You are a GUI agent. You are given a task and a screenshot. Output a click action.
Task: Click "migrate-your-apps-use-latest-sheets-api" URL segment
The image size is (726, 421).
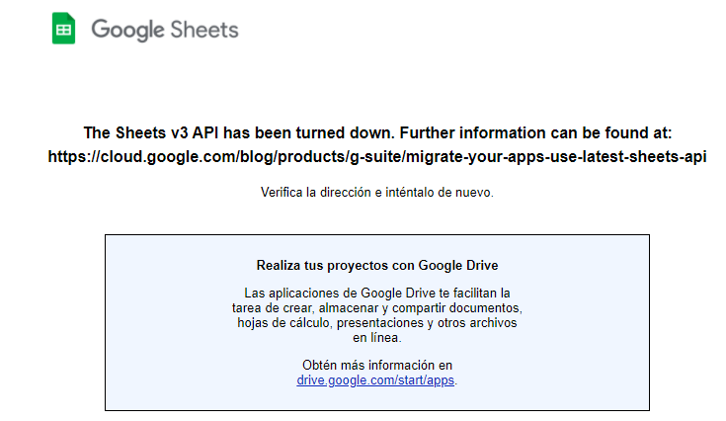(x=556, y=156)
